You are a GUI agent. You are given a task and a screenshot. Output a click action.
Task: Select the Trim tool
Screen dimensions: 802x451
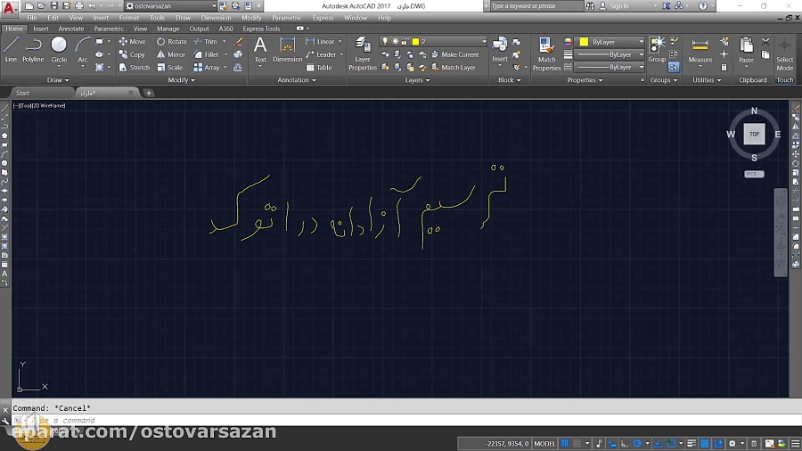pyautogui.click(x=206, y=41)
